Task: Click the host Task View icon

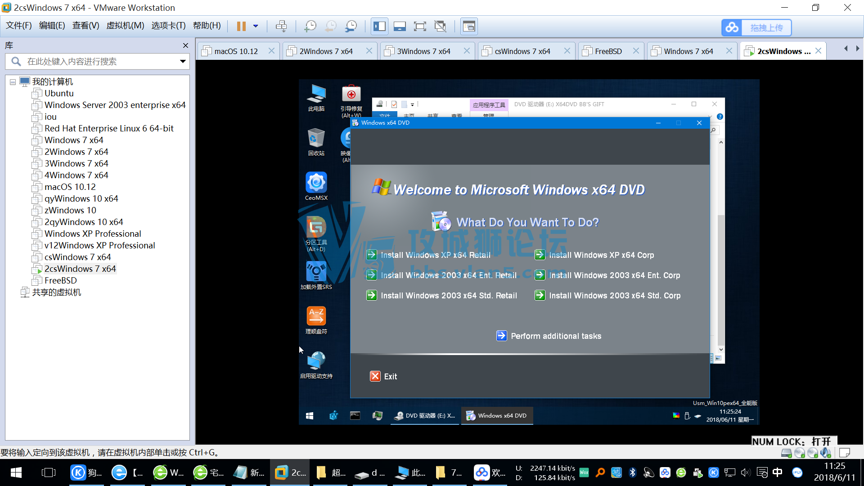Action: pos(48,472)
